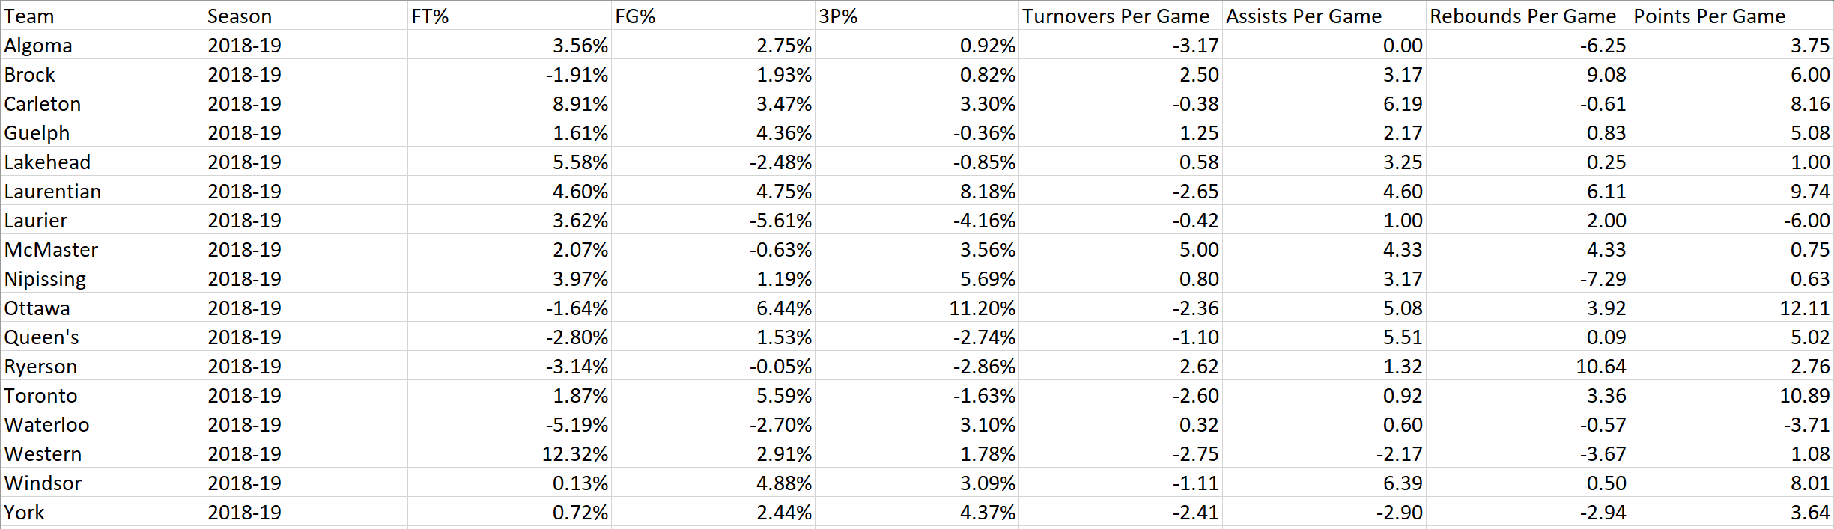
Task: Select Brock's rebounds per game 9.08
Action: tap(1606, 75)
